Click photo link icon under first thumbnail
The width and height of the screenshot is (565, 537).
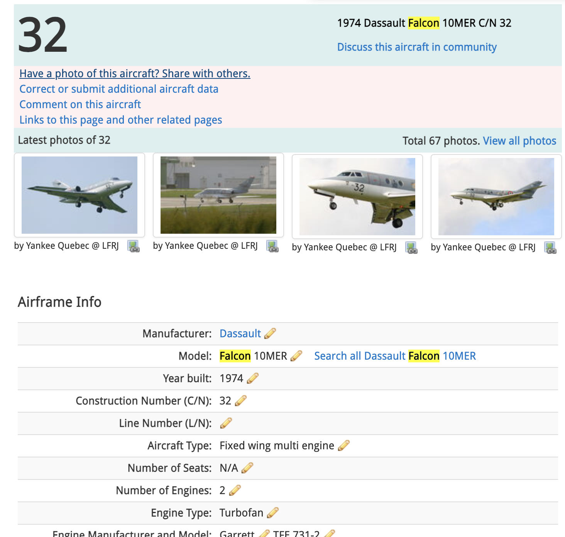pos(134,246)
